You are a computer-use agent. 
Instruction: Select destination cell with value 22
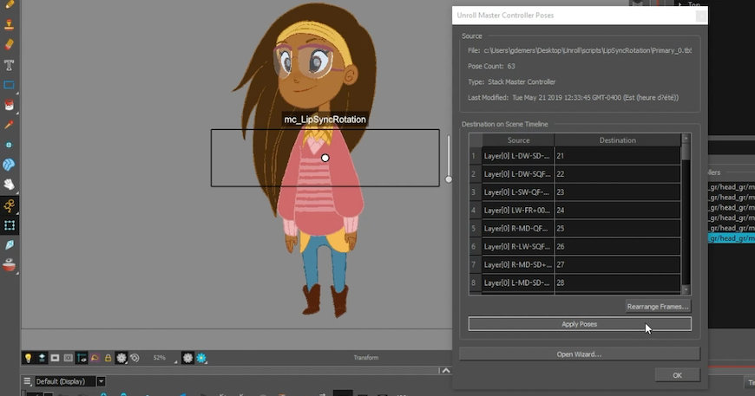pos(618,174)
